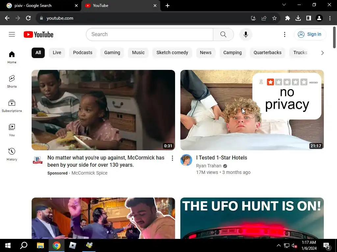
Task: Open Windows taskbar search
Action: 24,245
